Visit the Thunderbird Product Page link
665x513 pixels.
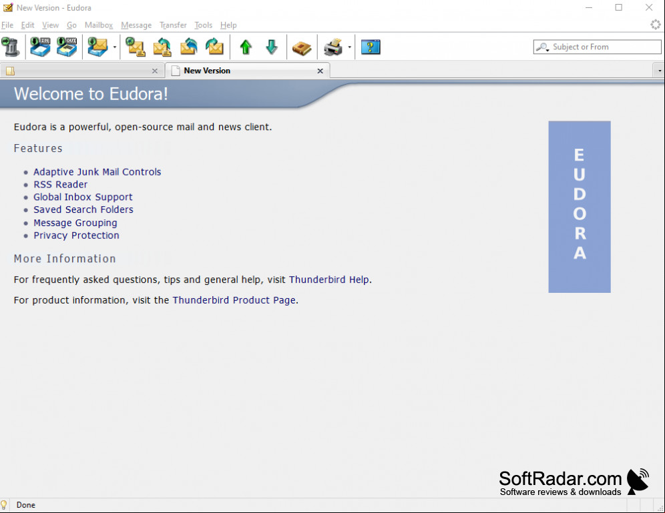(234, 300)
